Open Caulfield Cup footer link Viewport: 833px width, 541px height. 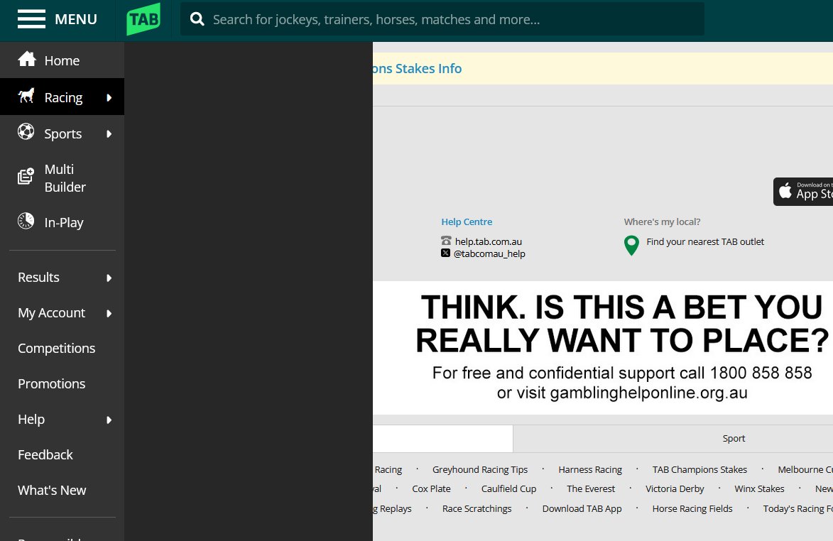tap(508, 489)
